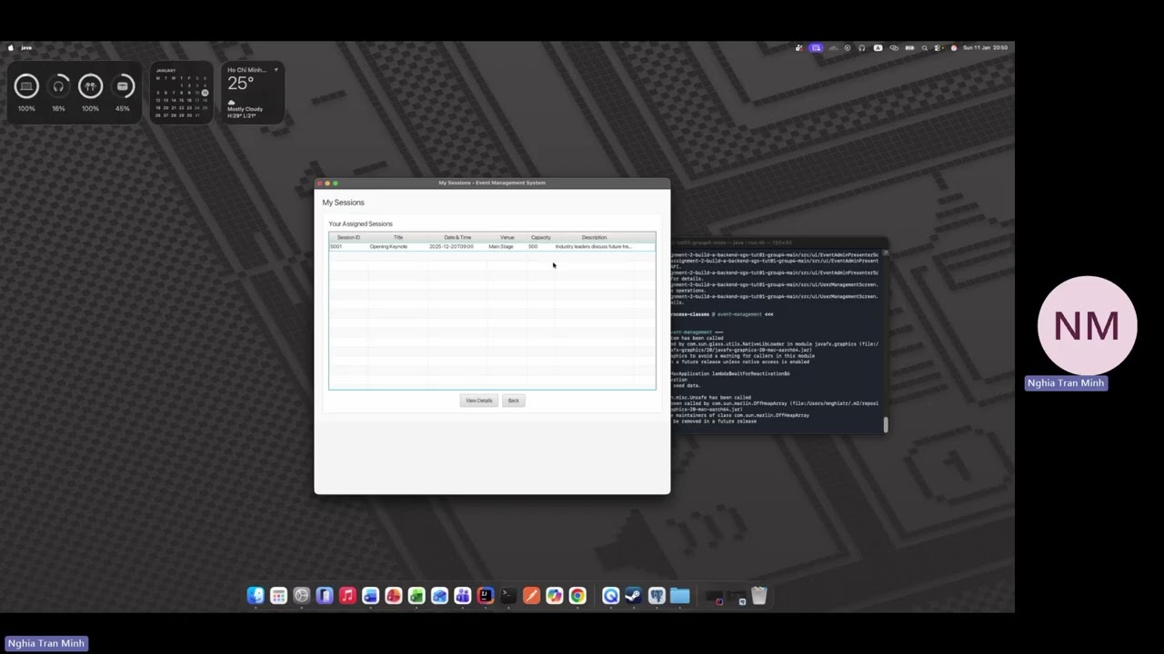Open Microsoft Outlook from the Dock
Viewport: 1164px width, 654px height.
[x=440, y=596]
